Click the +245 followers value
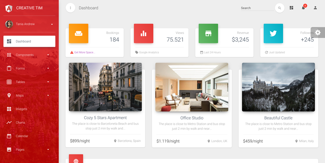Viewport: 325px width, 163px height. 308,40
